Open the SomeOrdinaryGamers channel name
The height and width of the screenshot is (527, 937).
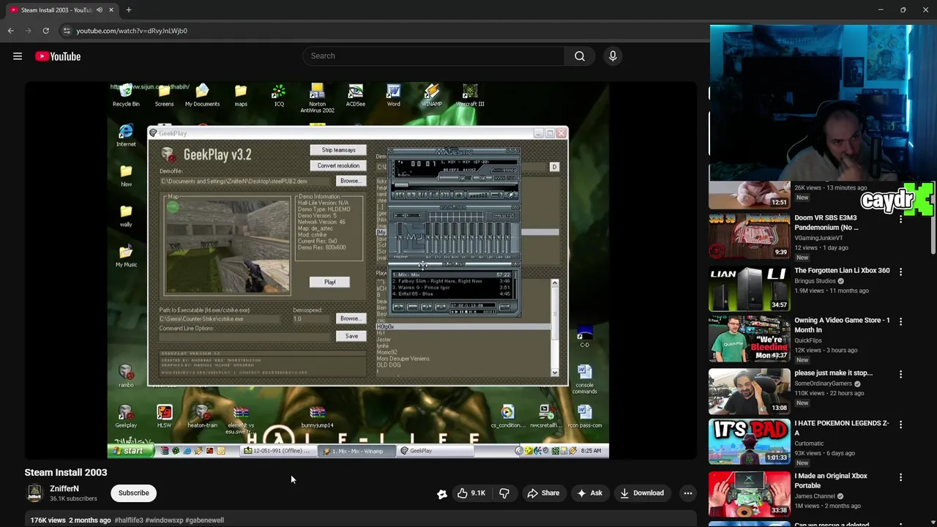(x=824, y=384)
